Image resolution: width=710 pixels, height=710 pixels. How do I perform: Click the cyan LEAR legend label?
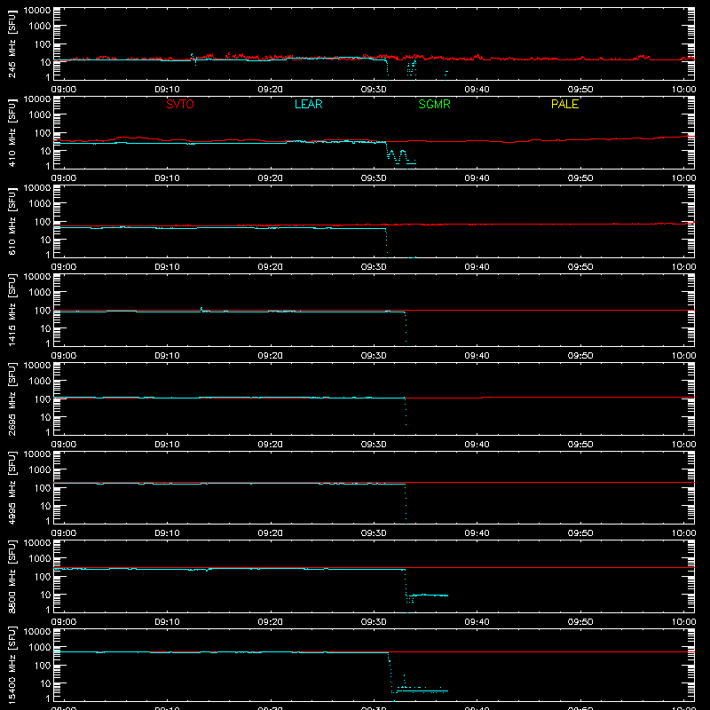308,104
